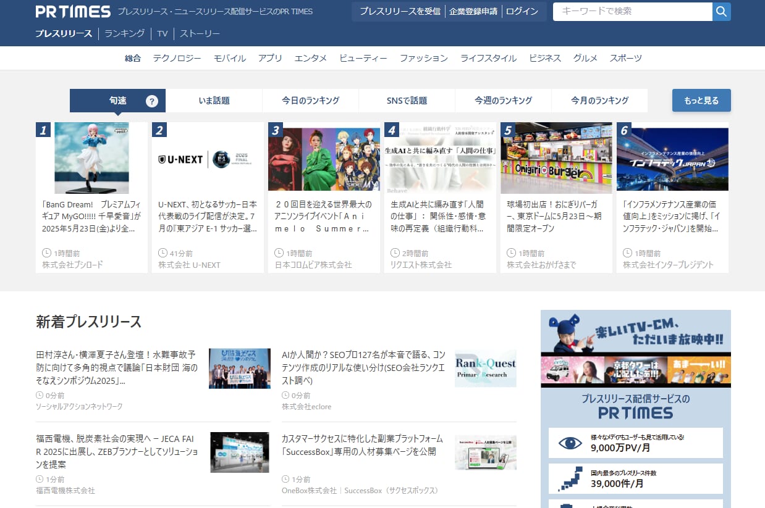
Task: Select the 今日のランキング tab
Action: pos(310,101)
